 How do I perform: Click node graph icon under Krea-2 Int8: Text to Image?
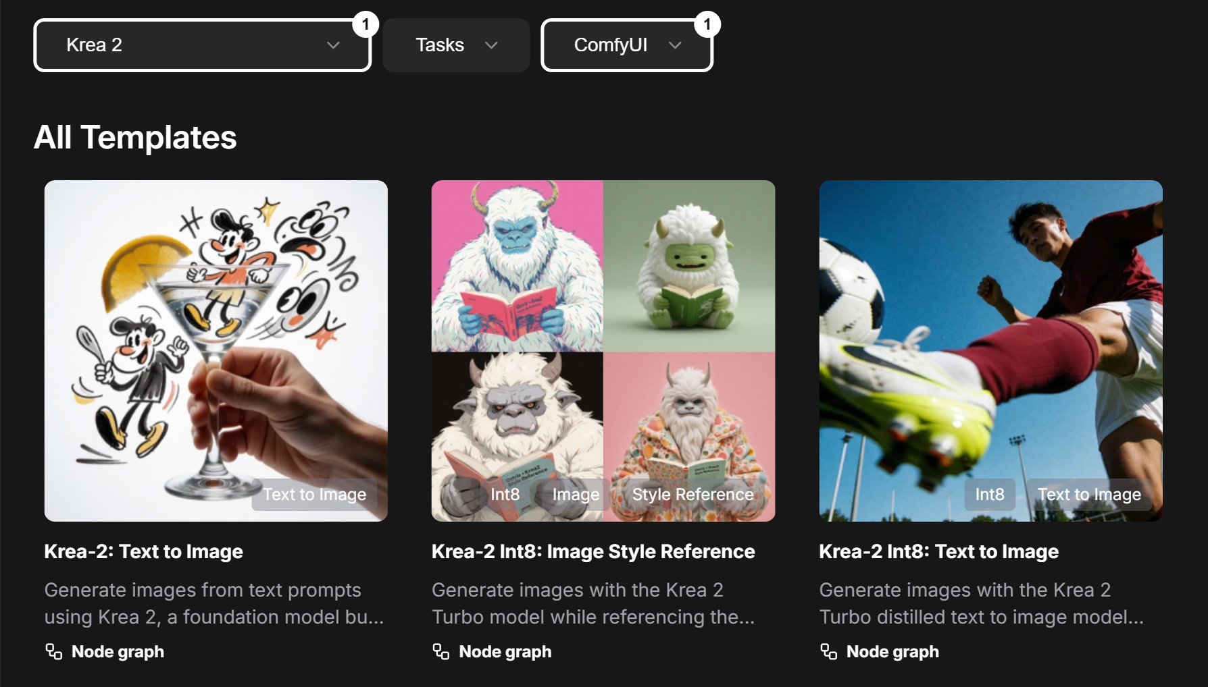point(829,651)
